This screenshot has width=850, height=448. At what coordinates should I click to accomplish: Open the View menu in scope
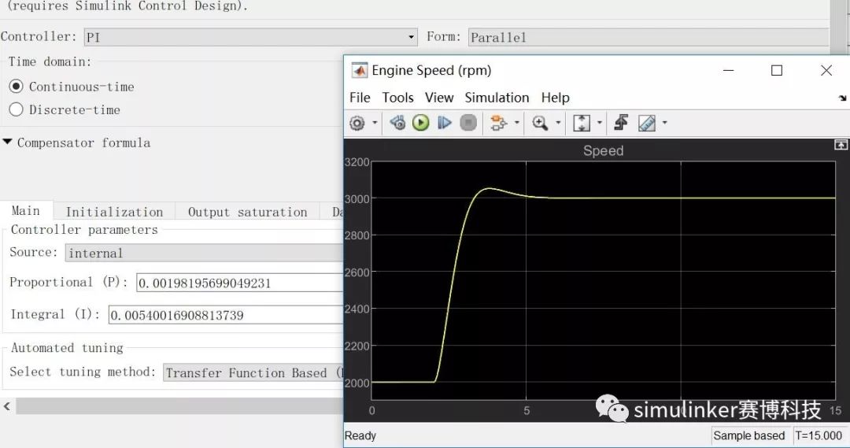(439, 98)
